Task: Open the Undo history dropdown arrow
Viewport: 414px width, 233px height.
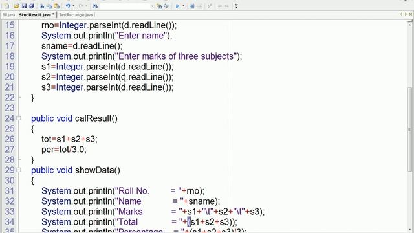Action: point(73,6)
